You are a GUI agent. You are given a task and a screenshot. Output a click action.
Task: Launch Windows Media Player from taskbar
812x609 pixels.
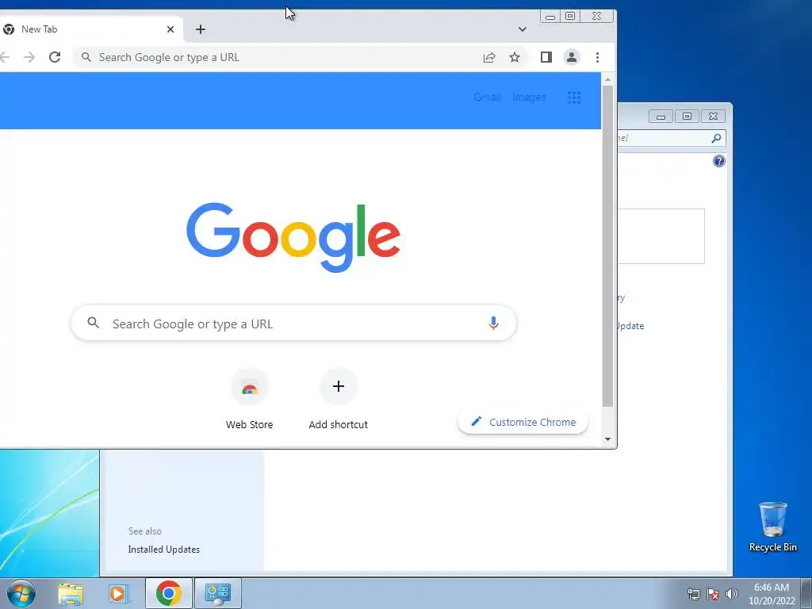coord(119,593)
